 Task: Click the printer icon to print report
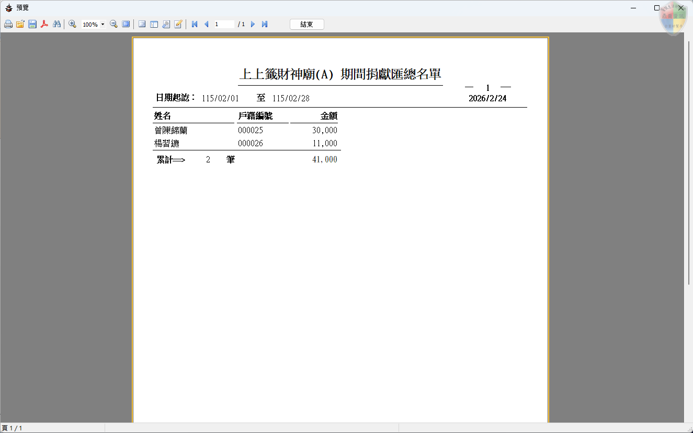pyautogui.click(x=8, y=25)
